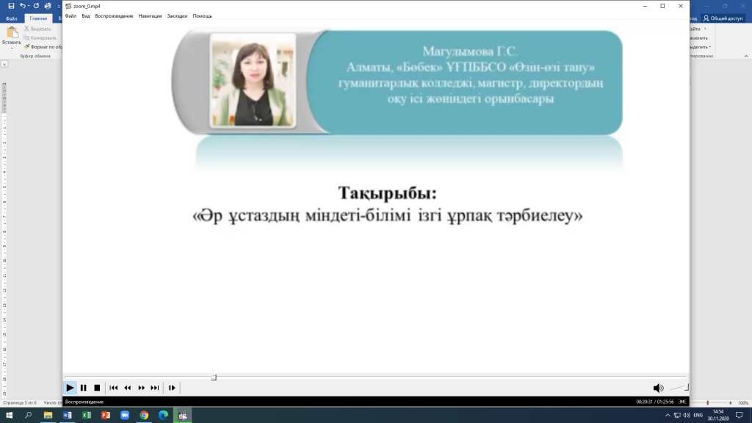The width and height of the screenshot is (752, 423).
Task: Click the fast-forward (increase speed) icon
Action: pyautogui.click(x=141, y=388)
